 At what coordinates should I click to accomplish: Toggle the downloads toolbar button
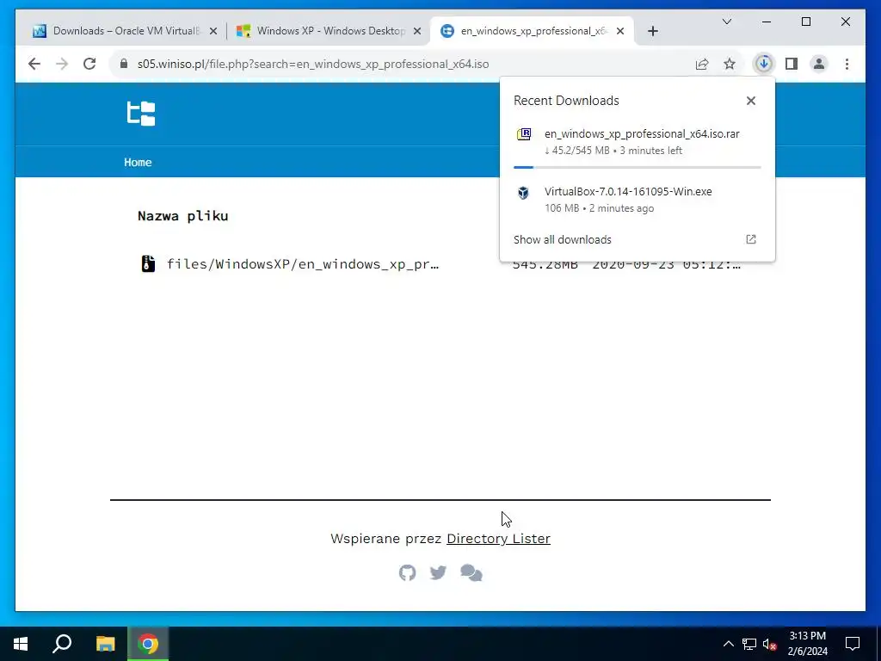tap(764, 64)
